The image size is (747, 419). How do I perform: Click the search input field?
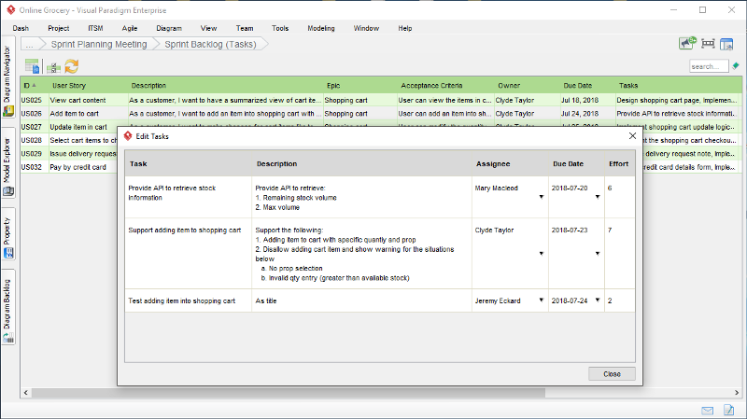coord(708,66)
